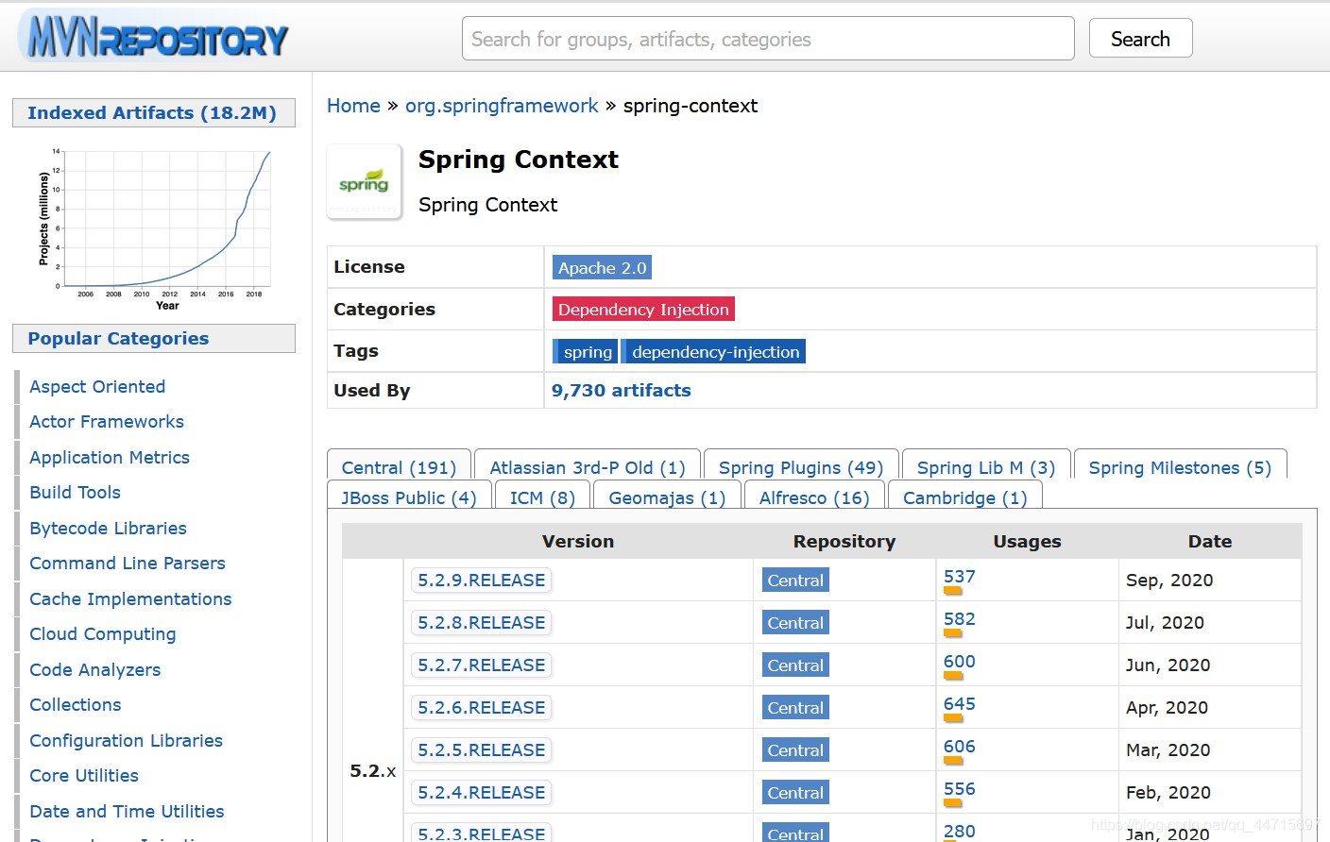Open the 556 usages link
The image size is (1330, 842).
(960, 789)
